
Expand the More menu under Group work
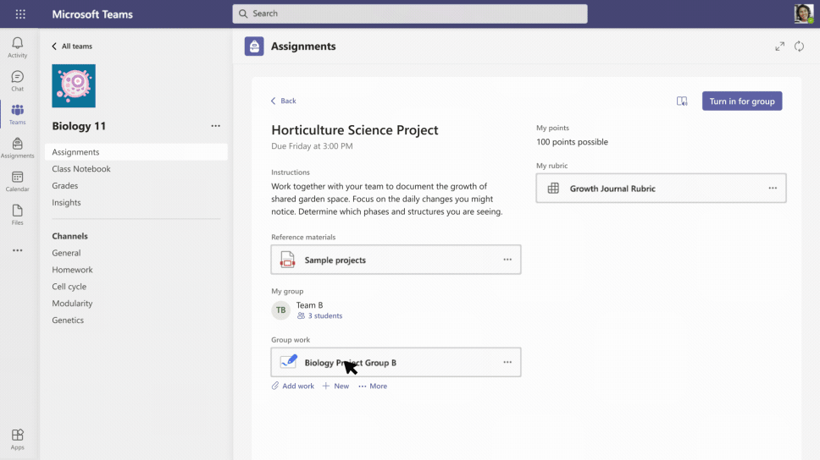coord(373,386)
